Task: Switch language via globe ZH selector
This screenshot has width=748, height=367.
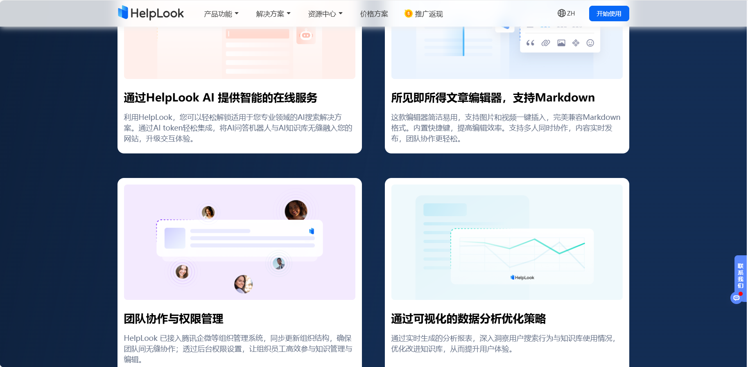Action: coord(566,14)
